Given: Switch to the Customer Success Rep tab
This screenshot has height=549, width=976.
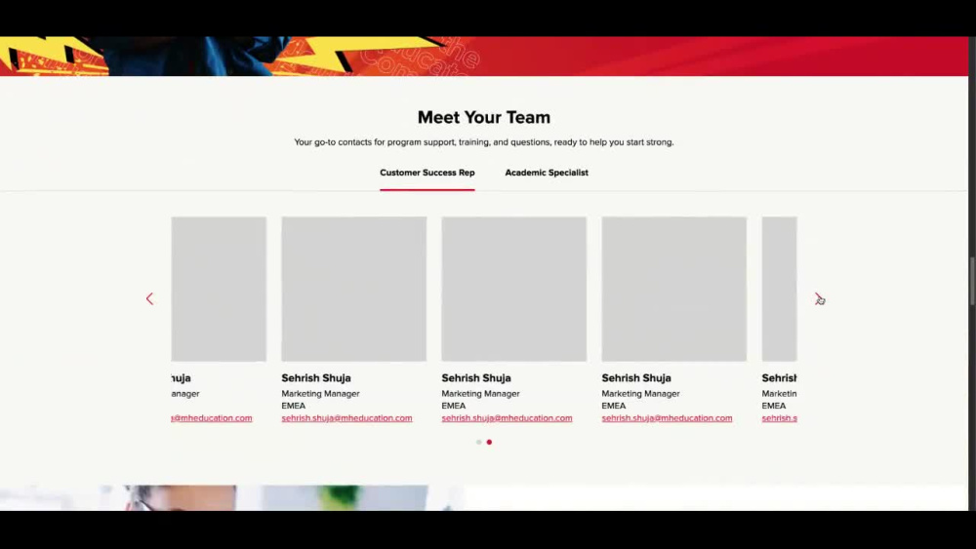Looking at the screenshot, I should [427, 173].
